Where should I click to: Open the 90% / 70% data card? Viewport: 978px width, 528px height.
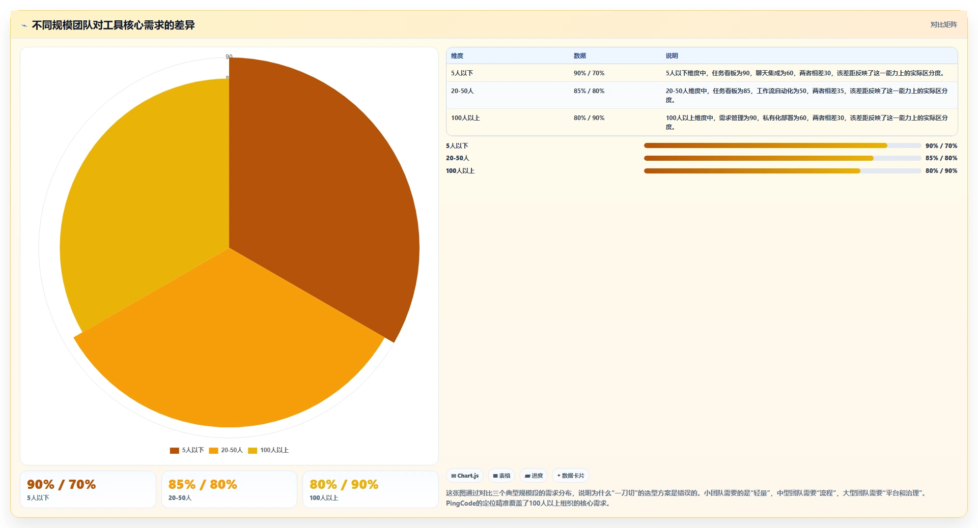pos(88,489)
